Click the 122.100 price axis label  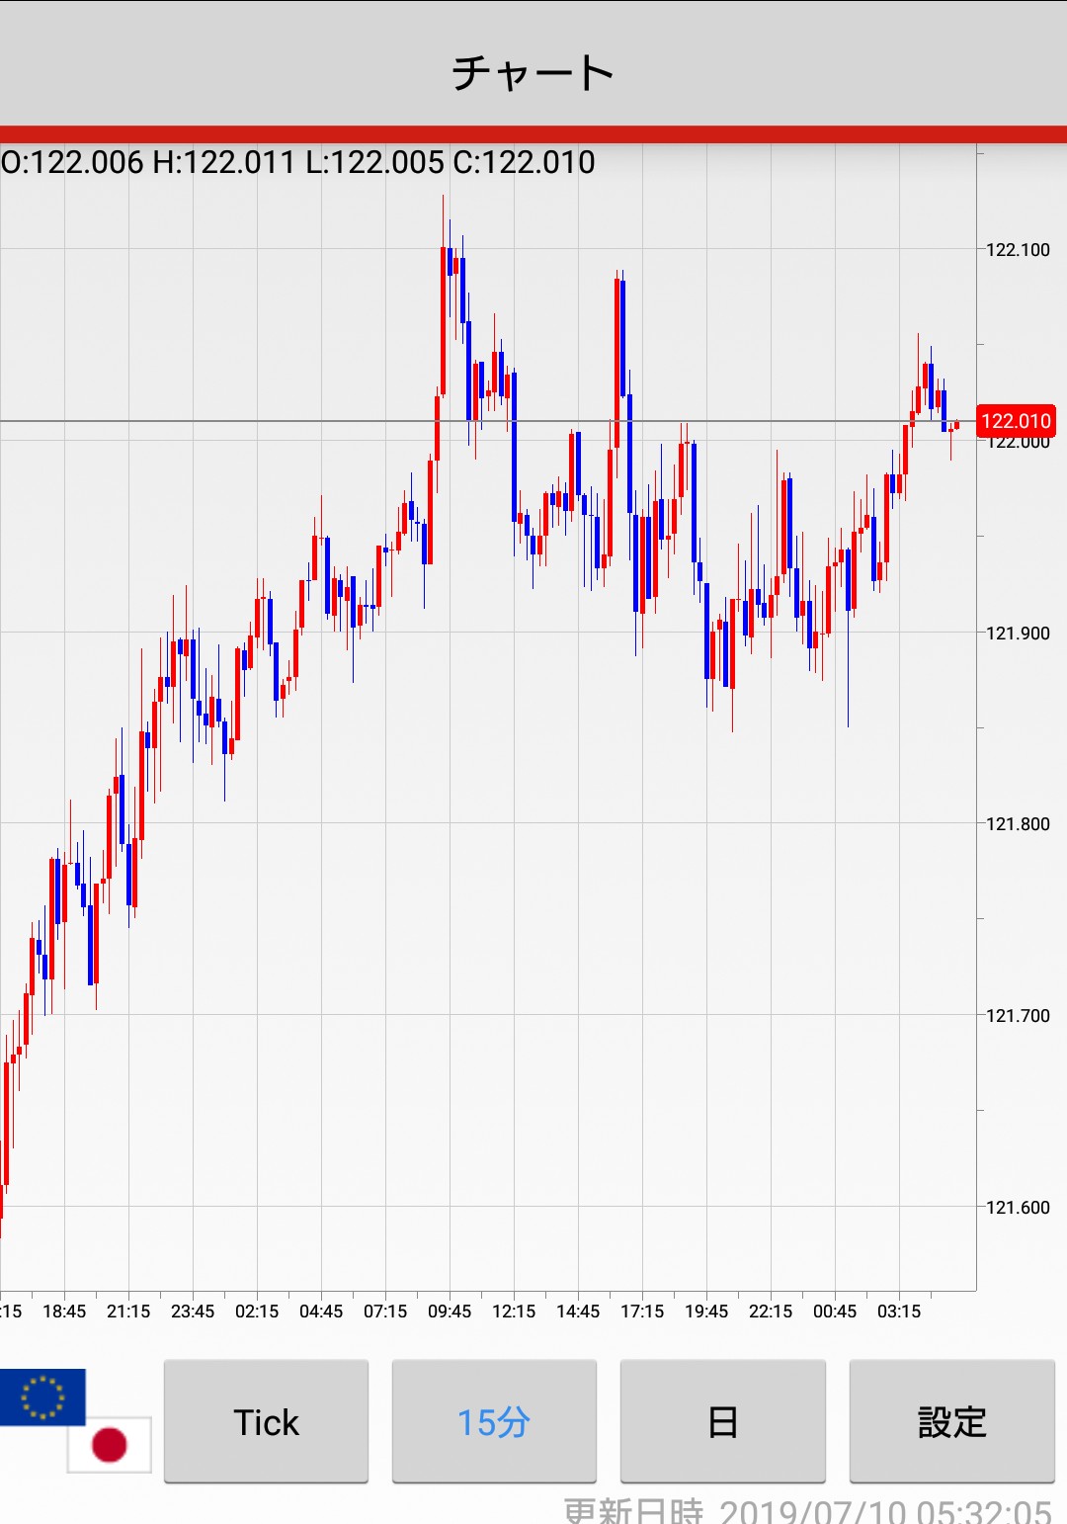[1018, 250]
